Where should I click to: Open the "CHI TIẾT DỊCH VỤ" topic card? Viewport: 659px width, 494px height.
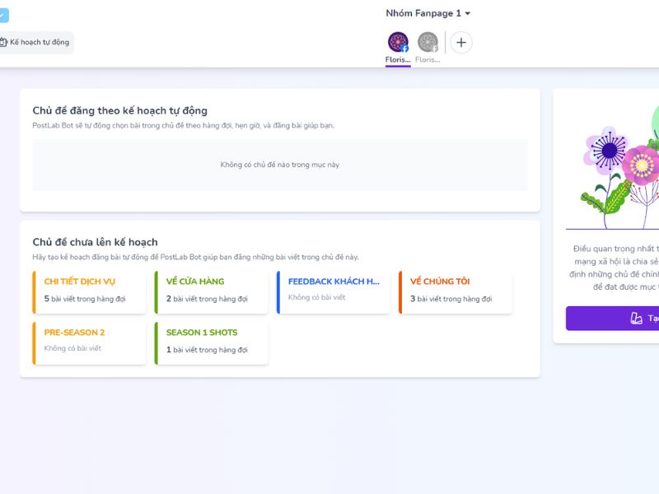tap(89, 291)
